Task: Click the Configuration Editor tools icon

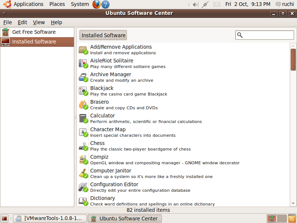Action: [x=83, y=187]
